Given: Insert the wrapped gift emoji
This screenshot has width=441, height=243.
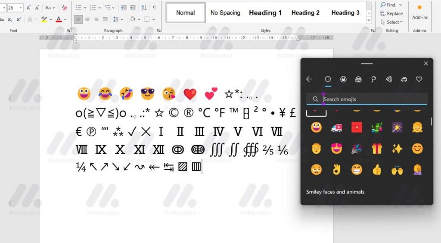Looking at the screenshot, I should tap(377, 149).
